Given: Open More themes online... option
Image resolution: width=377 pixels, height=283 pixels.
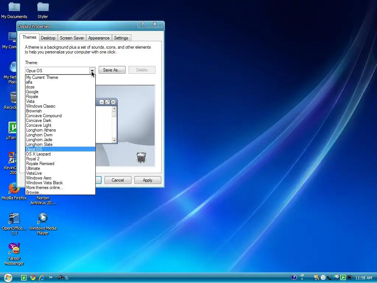Looking at the screenshot, I should point(60,188).
